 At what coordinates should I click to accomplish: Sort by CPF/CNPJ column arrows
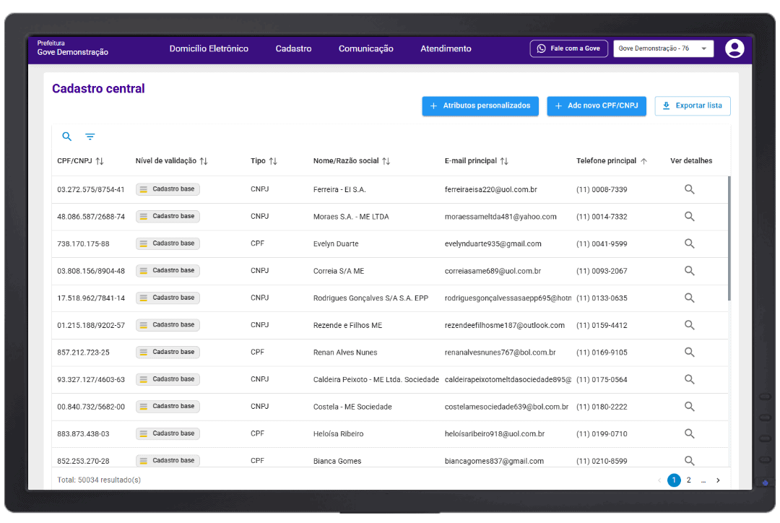(x=100, y=161)
